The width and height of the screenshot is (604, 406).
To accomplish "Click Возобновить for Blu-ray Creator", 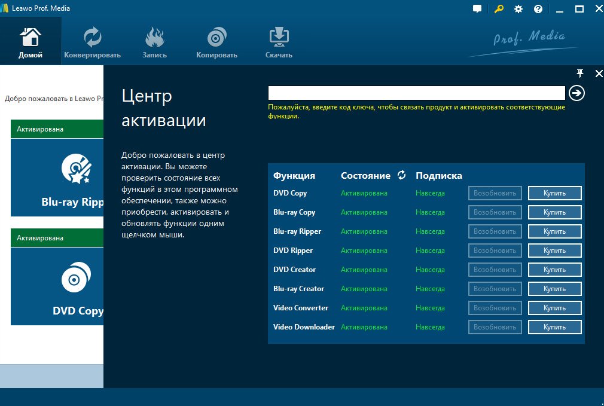I will [x=495, y=289].
